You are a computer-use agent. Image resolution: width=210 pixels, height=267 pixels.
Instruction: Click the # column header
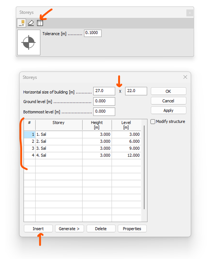coord(29,125)
